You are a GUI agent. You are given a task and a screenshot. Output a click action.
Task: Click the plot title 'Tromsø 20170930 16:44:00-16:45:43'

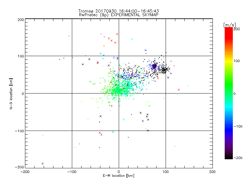118,11
